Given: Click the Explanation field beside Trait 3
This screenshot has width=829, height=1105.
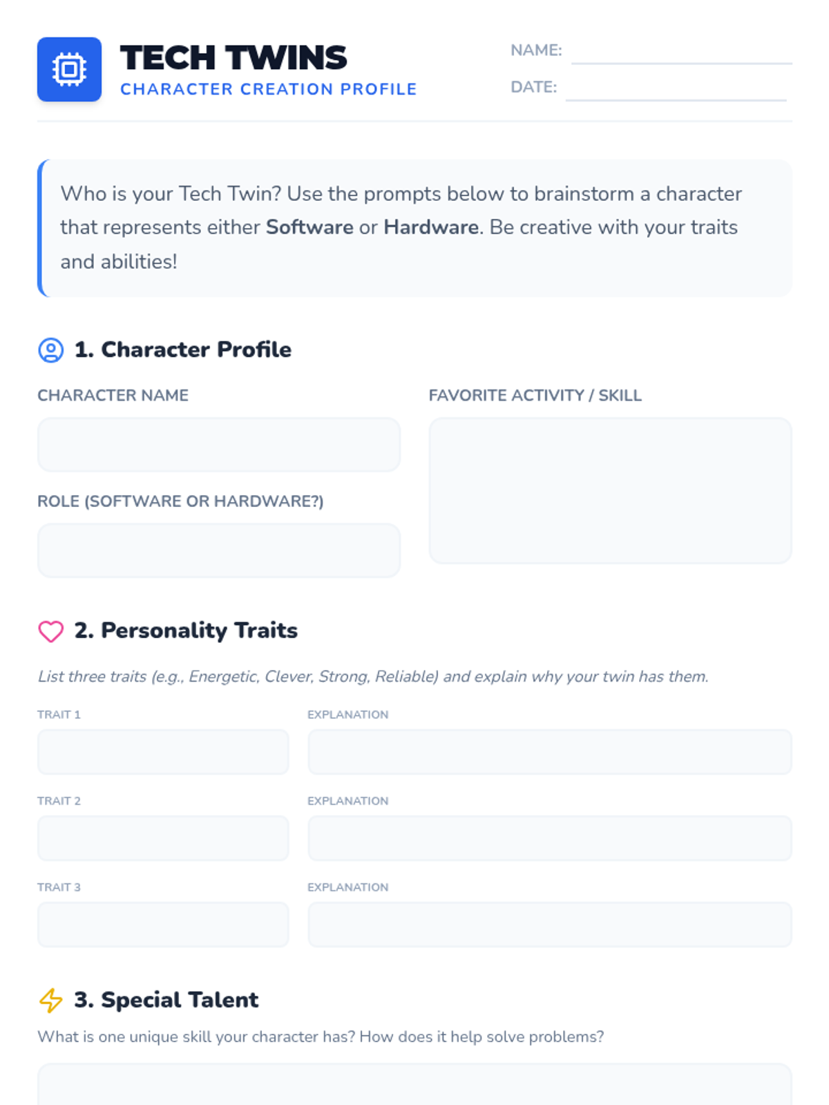Looking at the screenshot, I should [x=549, y=924].
